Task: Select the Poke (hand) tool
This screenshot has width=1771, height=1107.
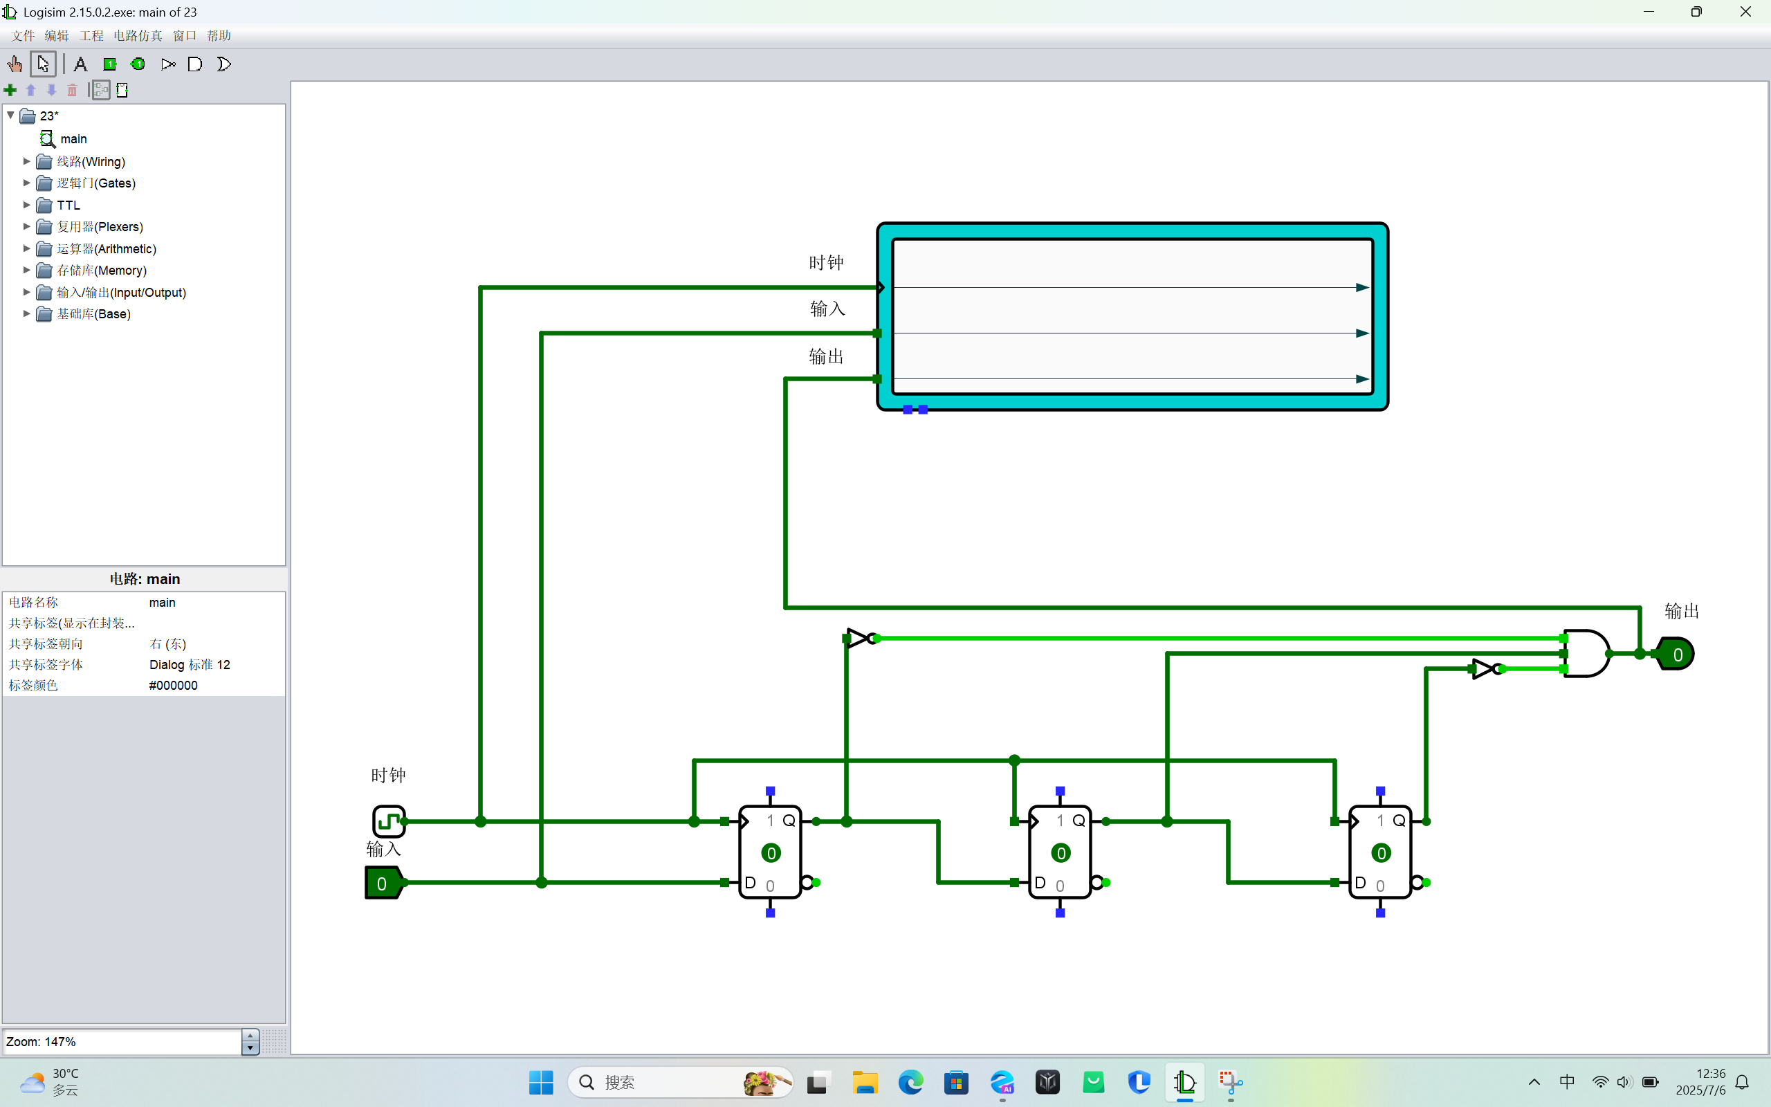Action: [15, 64]
